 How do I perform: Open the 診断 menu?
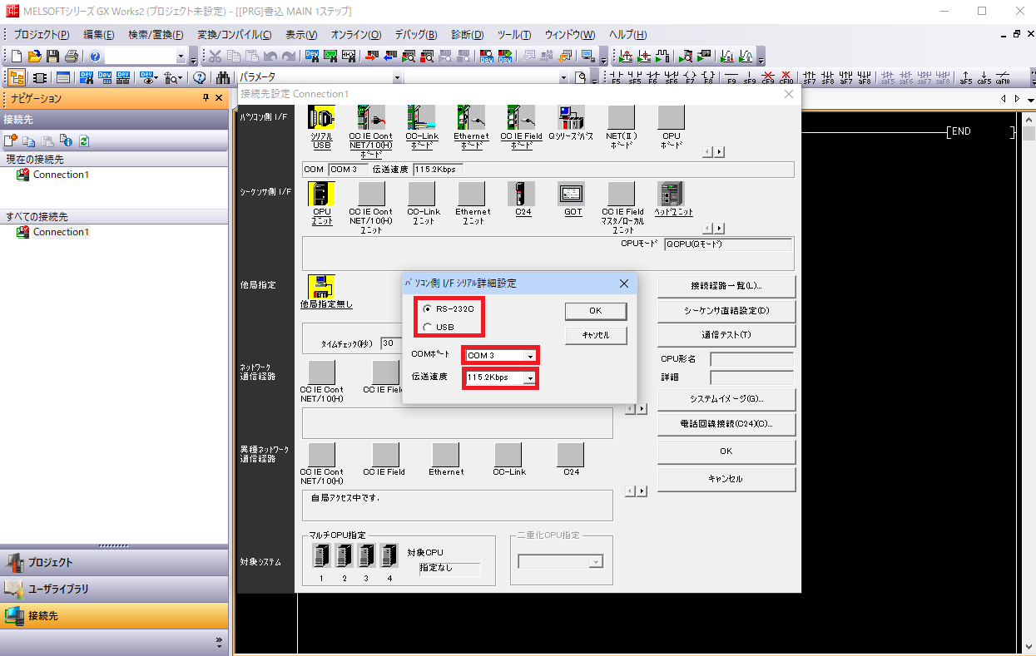[467, 35]
